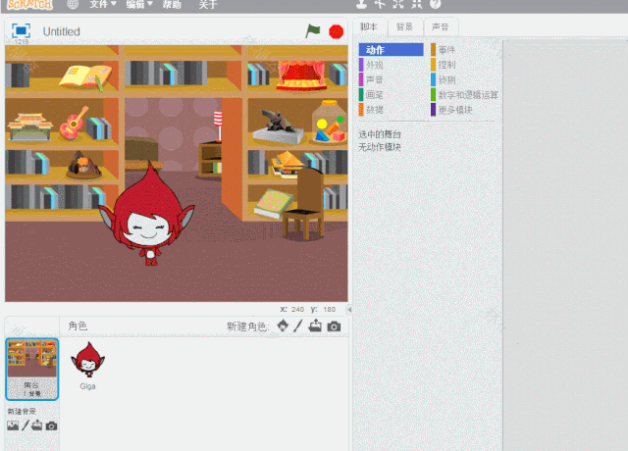Select the stage thumbnail
Image resolution: width=628 pixels, height=451 pixels.
pos(32,367)
